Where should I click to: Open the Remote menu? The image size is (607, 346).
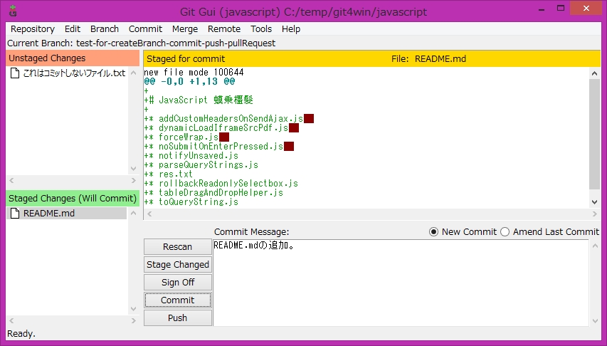pos(224,29)
